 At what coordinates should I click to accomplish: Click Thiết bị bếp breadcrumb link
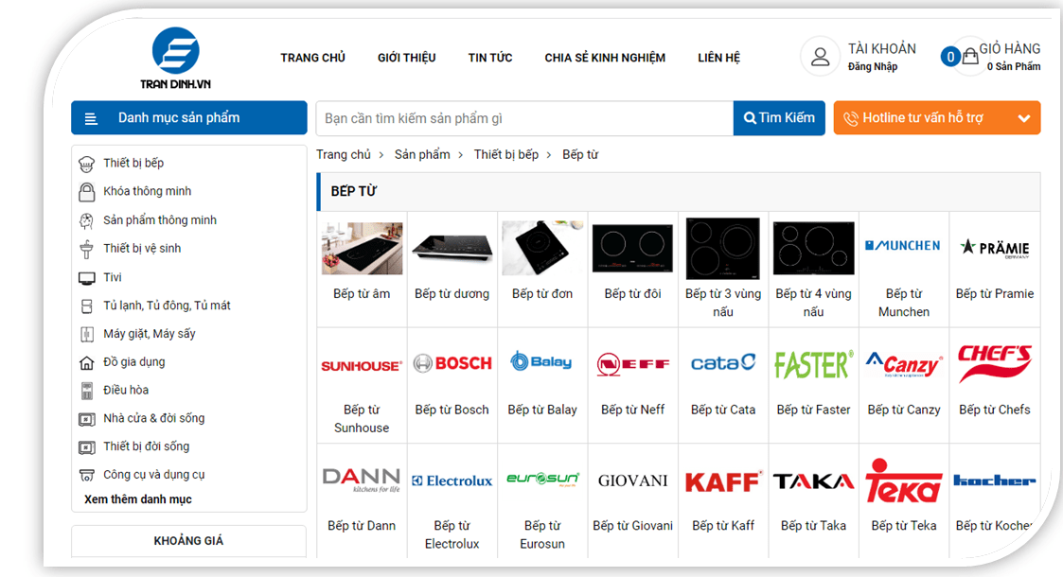tap(505, 154)
